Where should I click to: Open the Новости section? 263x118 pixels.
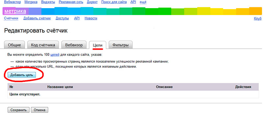(x=91, y=18)
